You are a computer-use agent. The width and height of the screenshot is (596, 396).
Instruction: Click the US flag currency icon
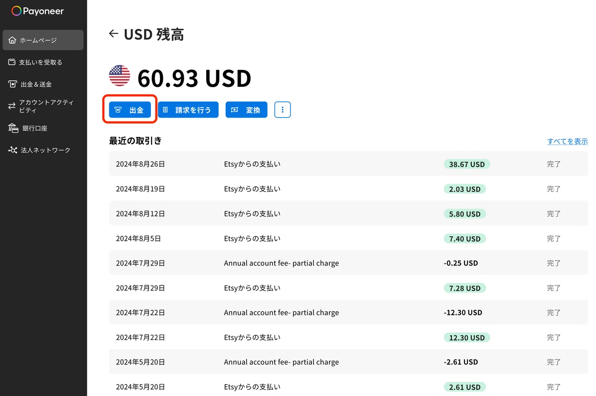click(x=119, y=76)
